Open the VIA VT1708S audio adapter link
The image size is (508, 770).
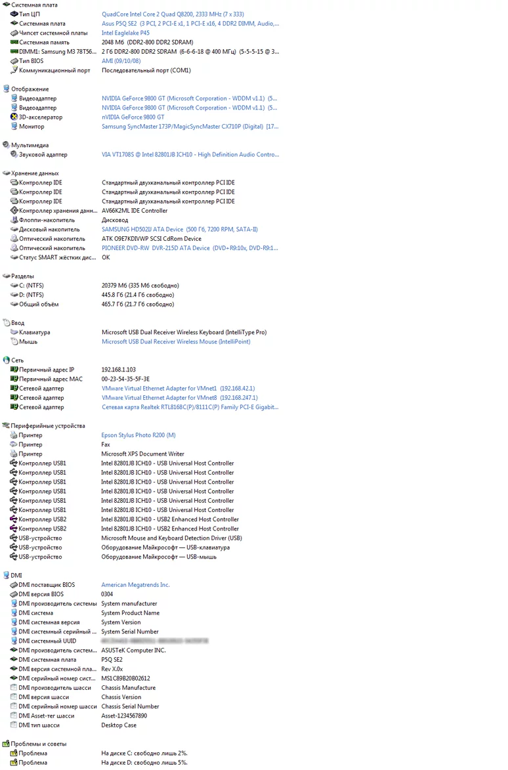190,154
